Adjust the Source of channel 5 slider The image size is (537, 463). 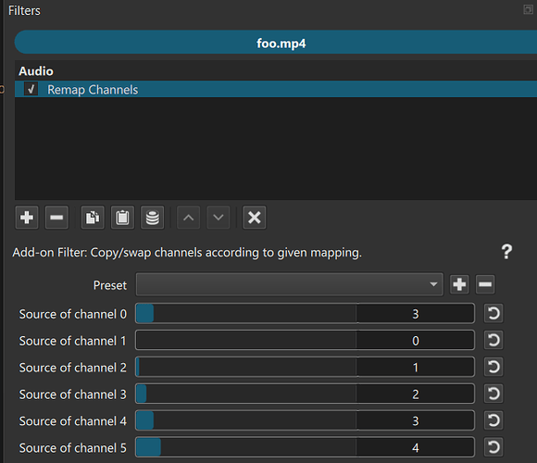click(x=246, y=447)
